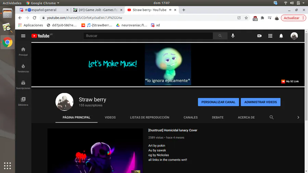Open Files in the Ubuntu dock
Screen dimensions: 308x173
click(x=8, y=13)
